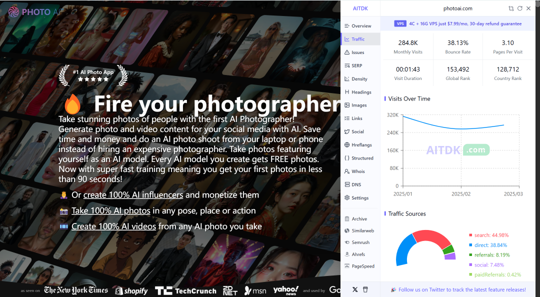Click the photoai.com domain title
540x297 pixels.
pos(457,8)
